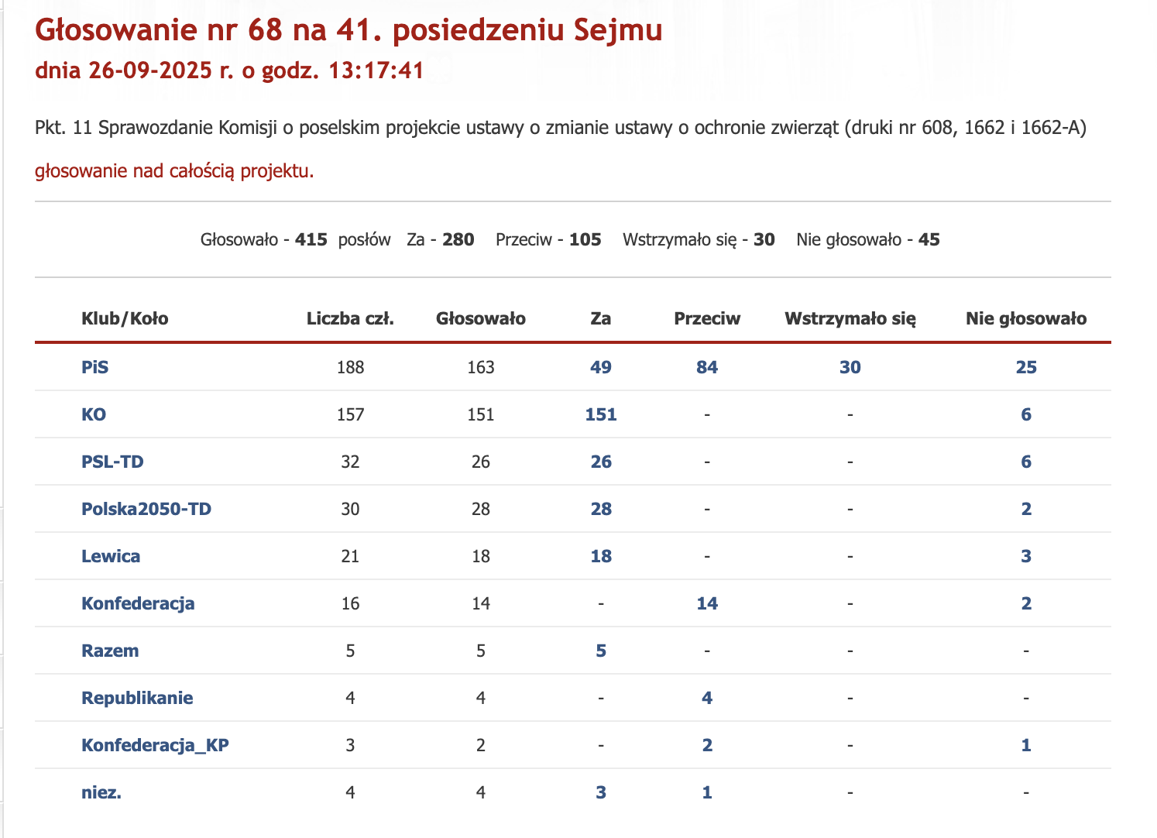View the 49 PiS votes Za
The image size is (1157, 838).
tap(601, 367)
